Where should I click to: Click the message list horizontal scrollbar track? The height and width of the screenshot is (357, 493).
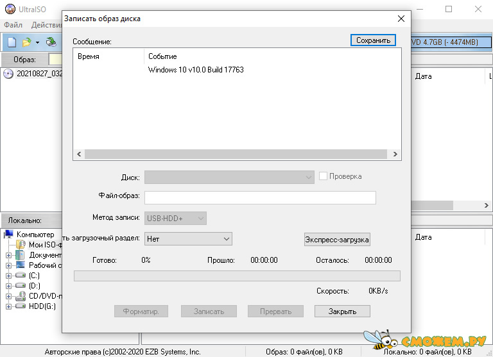click(236, 154)
